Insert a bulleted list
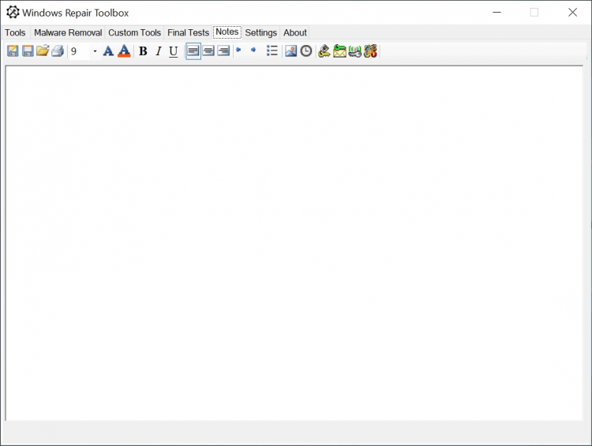 click(272, 51)
